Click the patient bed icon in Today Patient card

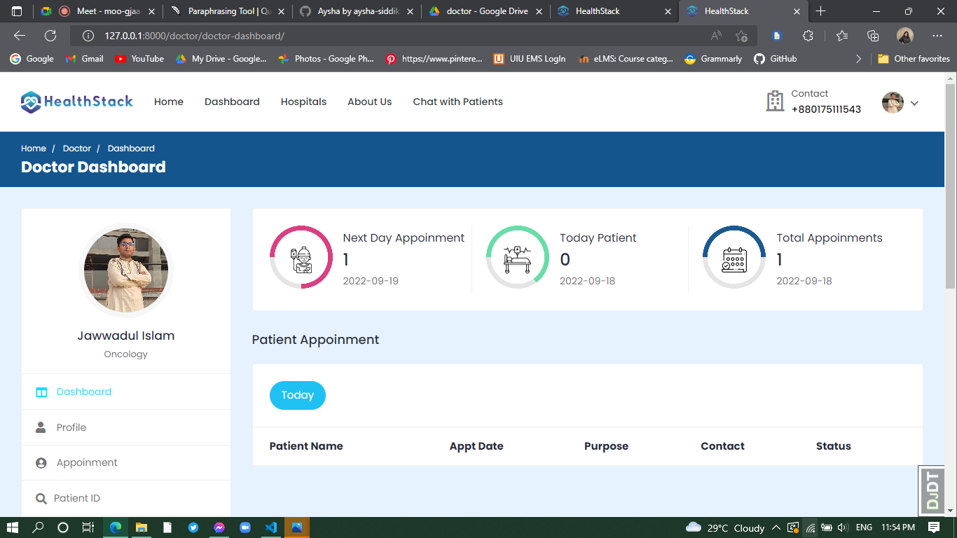517,257
